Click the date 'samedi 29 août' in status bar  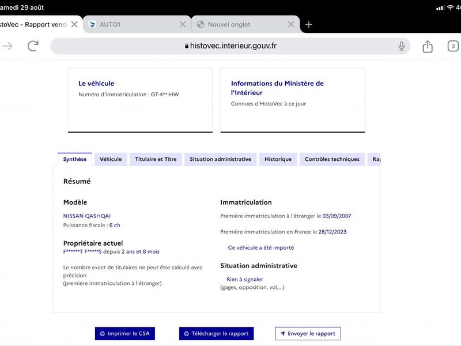[22, 7]
